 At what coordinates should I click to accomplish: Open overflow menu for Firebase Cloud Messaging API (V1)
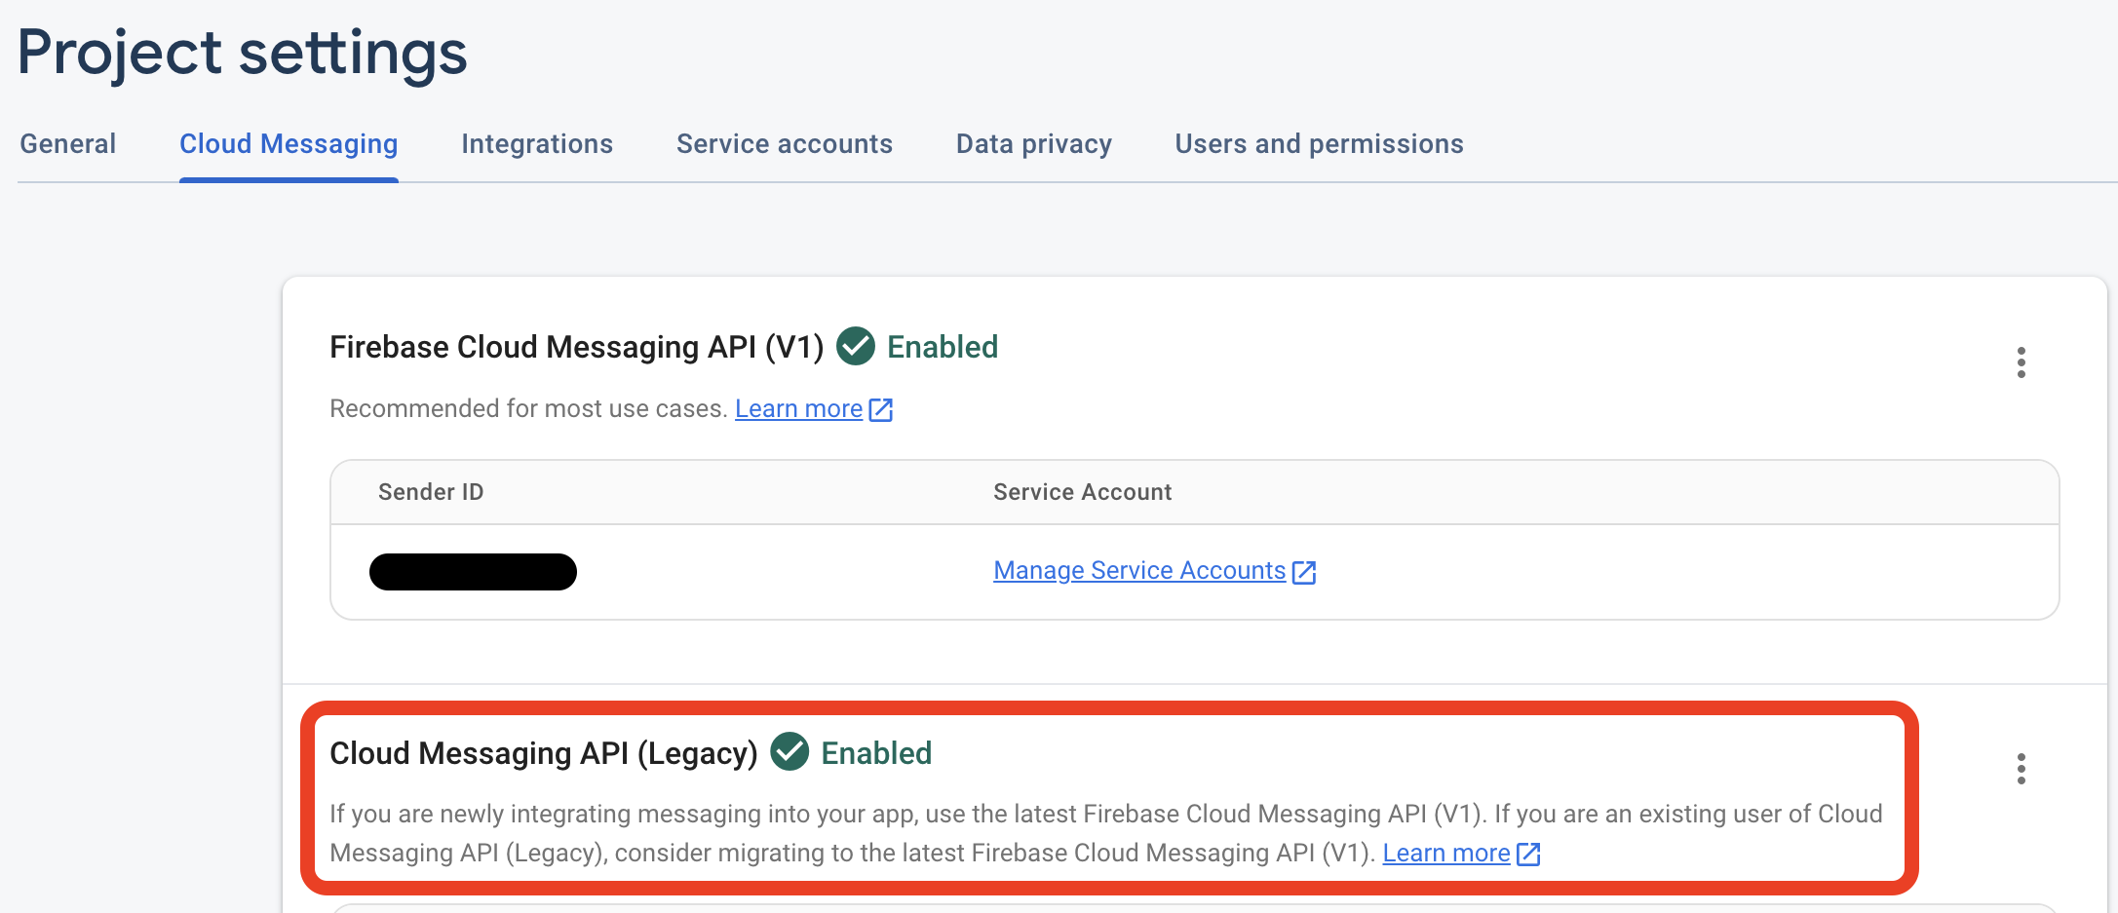(2022, 362)
